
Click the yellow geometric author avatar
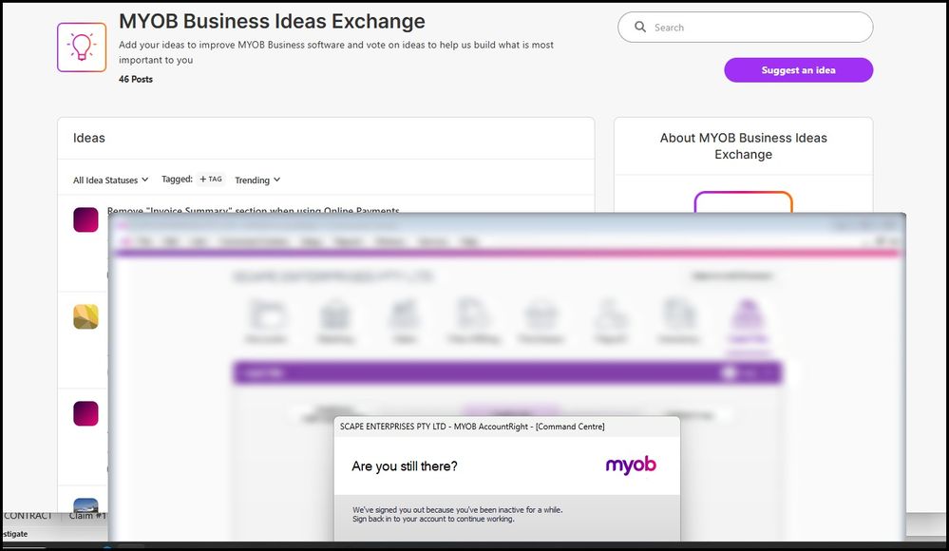click(85, 316)
